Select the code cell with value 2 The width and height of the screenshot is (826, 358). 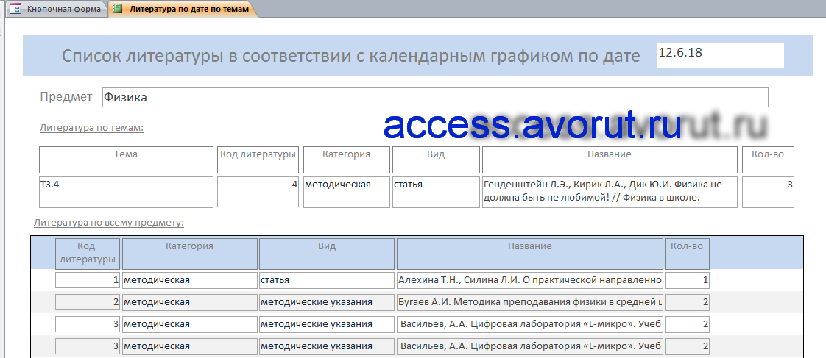pyautogui.click(x=88, y=302)
